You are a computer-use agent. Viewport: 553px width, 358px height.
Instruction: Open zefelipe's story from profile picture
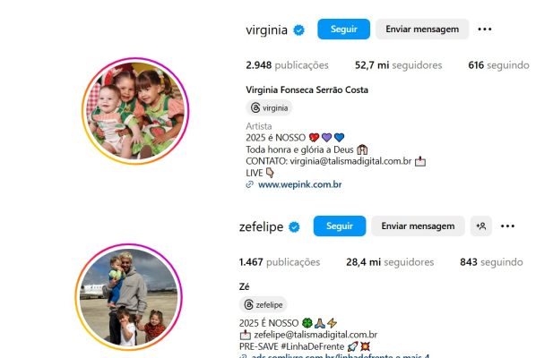[x=129, y=297]
